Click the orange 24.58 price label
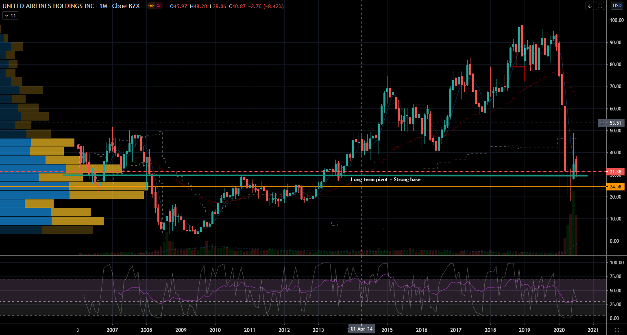The image size is (627, 335). click(x=616, y=187)
